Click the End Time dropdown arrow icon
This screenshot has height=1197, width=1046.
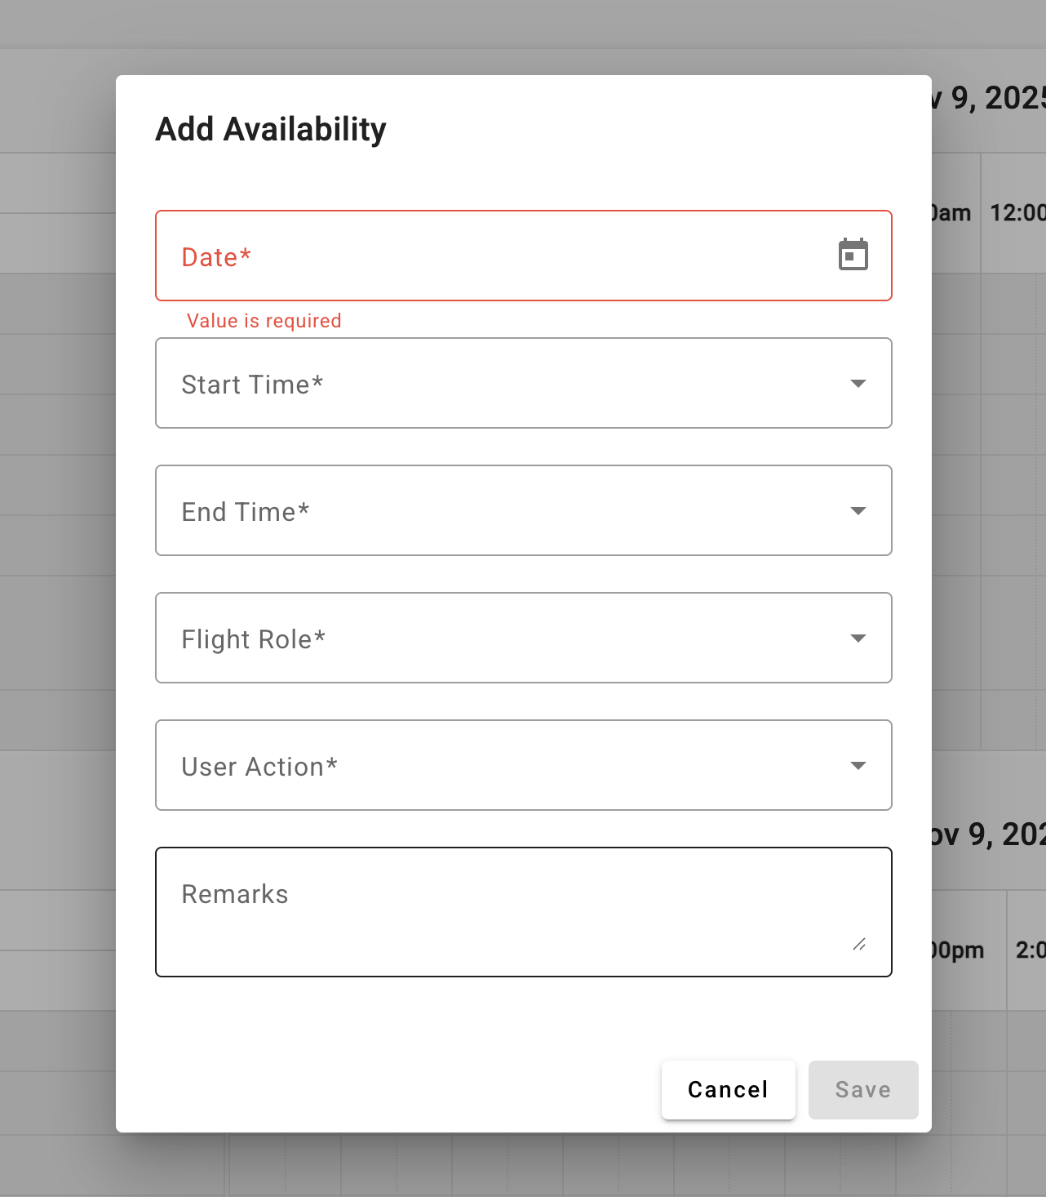[x=858, y=510]
